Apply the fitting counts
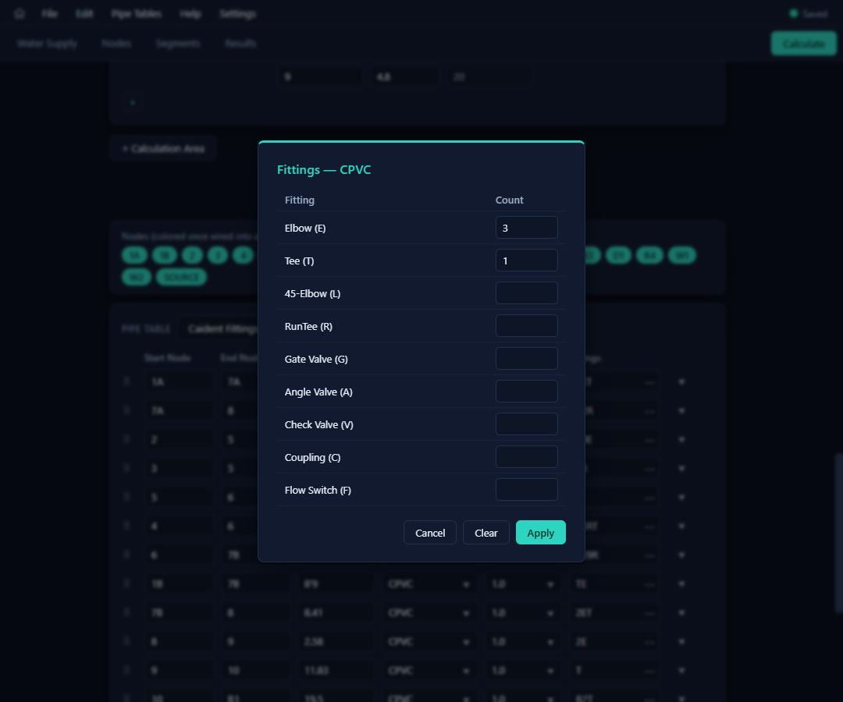Screen dimensions: 843x702 (540, 532)
